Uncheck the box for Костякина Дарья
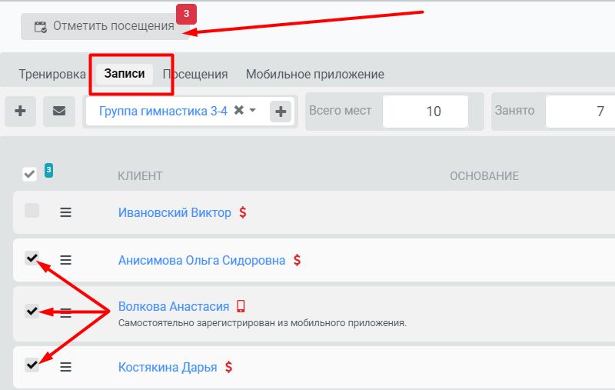The image size is (615, 390). click(x=32, y=365)
